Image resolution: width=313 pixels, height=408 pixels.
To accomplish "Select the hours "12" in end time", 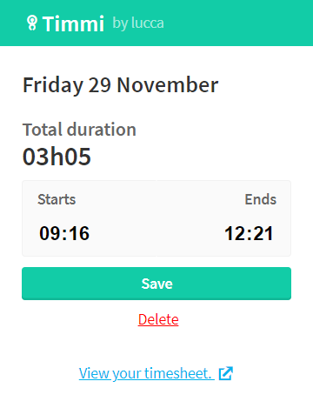I will click(234, 233).
